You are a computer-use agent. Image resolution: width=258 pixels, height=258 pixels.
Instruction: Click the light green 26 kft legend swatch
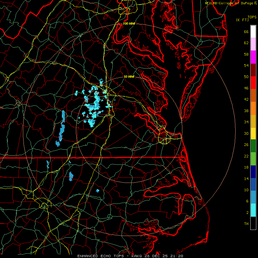[x=253, y=159]
